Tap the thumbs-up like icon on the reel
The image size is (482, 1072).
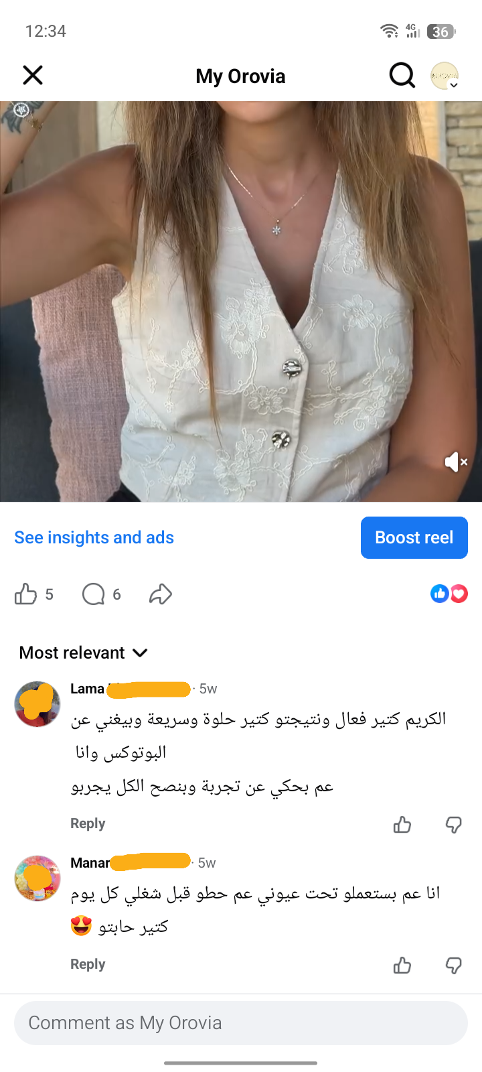click(x=25, y=594)
